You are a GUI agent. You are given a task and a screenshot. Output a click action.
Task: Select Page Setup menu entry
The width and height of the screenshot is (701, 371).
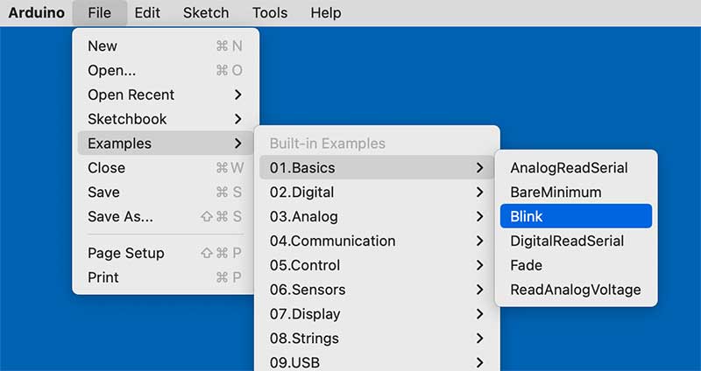[x=166, y=253]
